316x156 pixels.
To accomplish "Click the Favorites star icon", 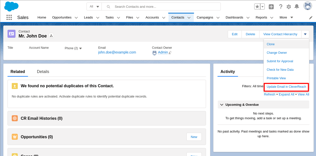I will point(257,6).
